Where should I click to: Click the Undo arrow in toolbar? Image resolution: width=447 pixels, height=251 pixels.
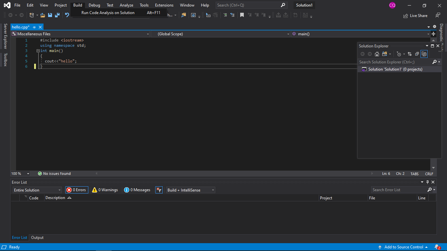click(67, 15)
